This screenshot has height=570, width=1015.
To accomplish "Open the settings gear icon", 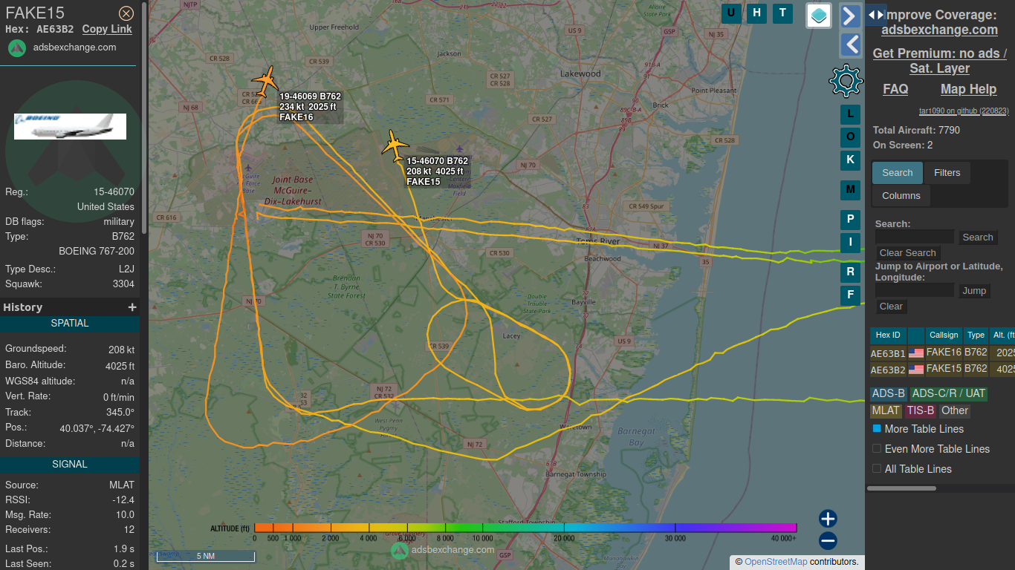I will point(846,81).
